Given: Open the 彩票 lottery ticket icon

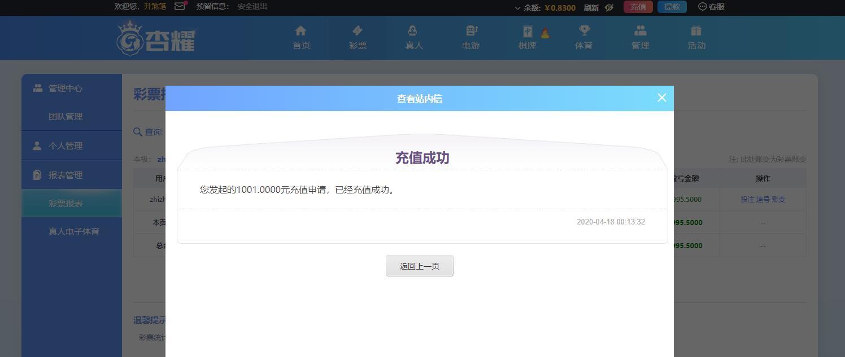Looking at the screenshot, I should tap(358, 30).
